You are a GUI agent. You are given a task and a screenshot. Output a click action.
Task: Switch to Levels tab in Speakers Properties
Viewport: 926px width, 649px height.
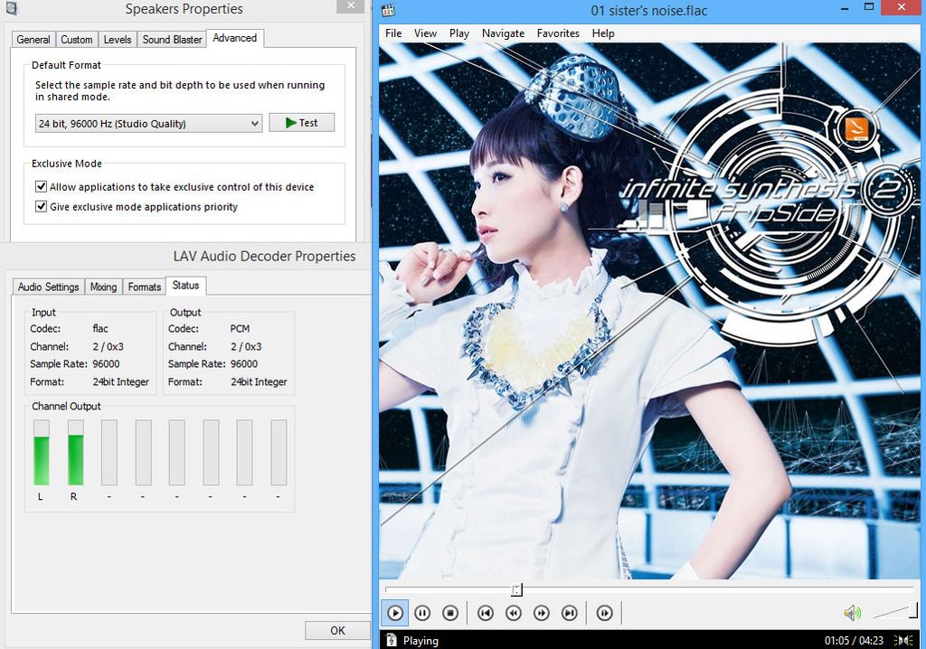click(x=118, y=40)
